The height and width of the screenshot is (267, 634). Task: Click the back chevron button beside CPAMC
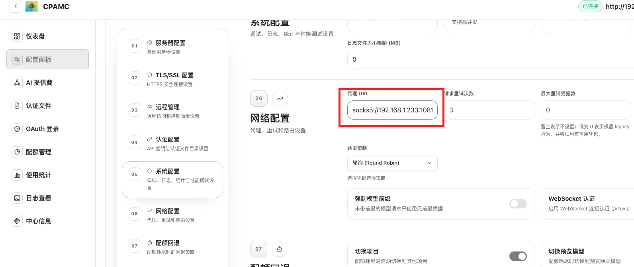(x=16, y=6)
